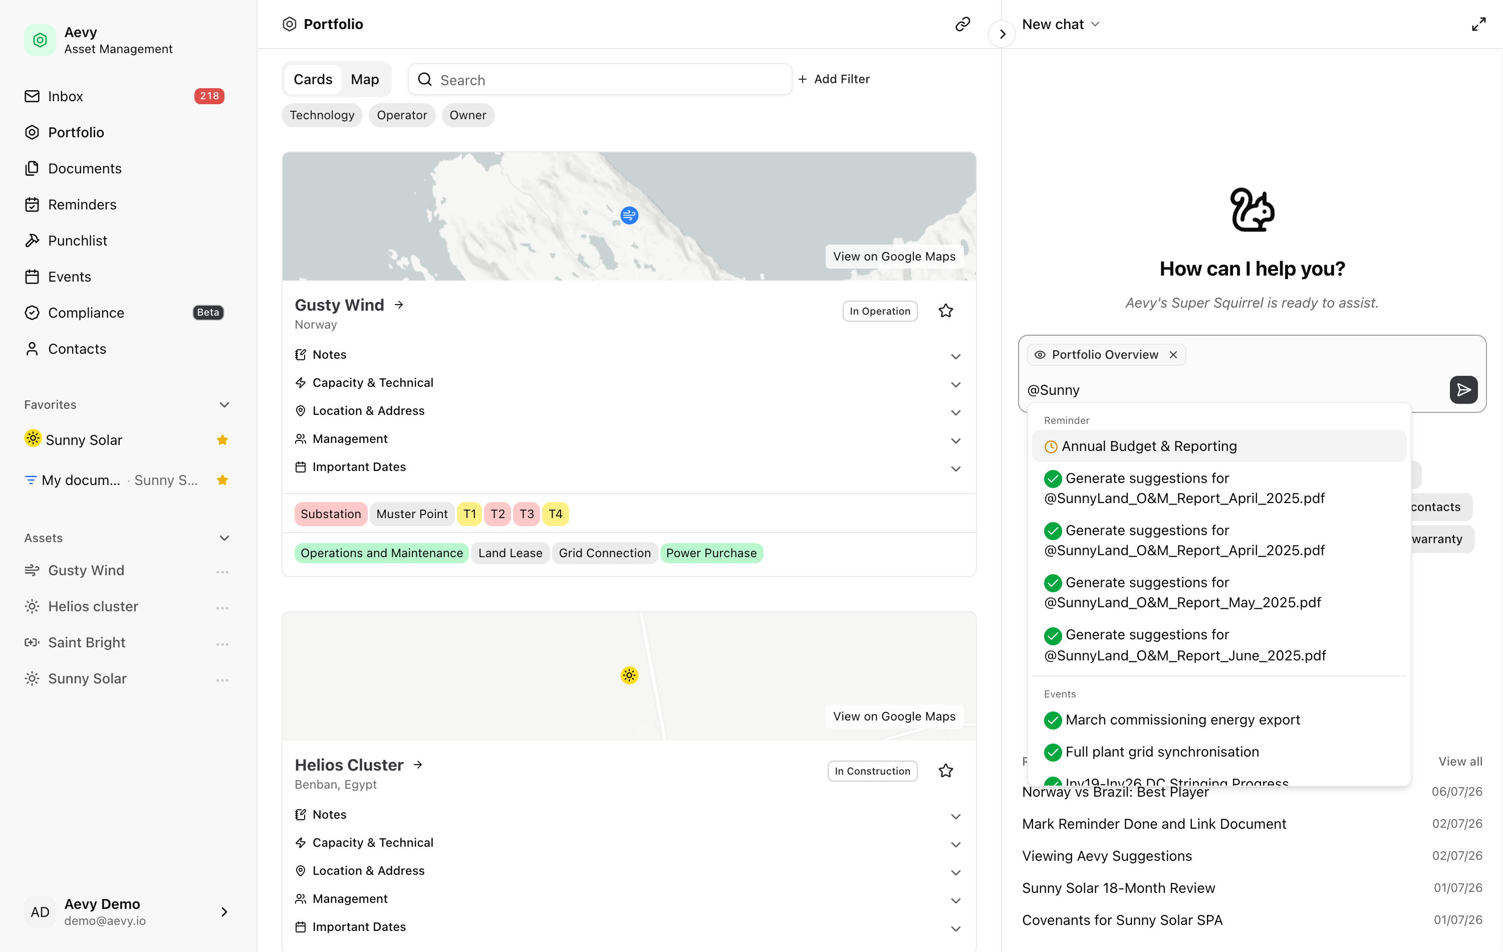This screenshot has height=952, width=1503.
Task: Open the Gusty Wind arrow link icon
Action: (399, 305)
